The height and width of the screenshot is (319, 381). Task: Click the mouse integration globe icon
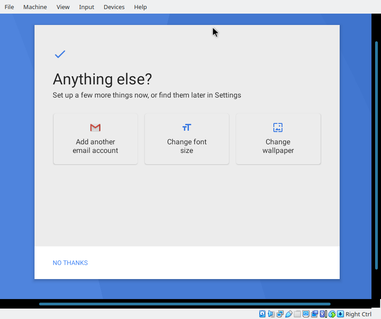[x=332, y=314]
